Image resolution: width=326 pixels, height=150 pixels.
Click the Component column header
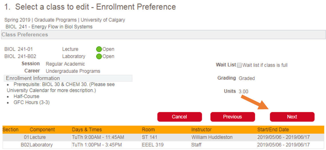coord(42,130)
